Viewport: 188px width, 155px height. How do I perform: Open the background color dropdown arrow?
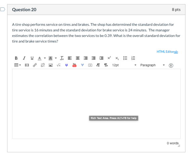tap(56, 58)
